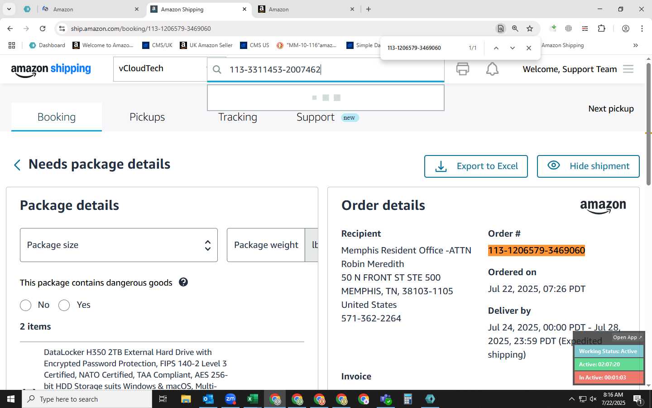This screenshot has width=652, height=408.
Task: Open Chrome profile avatar icon
Action: point(626,29)
